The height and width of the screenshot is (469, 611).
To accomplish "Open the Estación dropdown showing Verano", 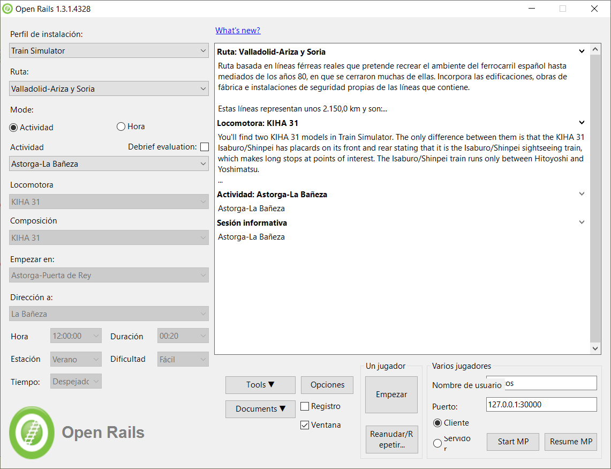I will pos(76,359).
